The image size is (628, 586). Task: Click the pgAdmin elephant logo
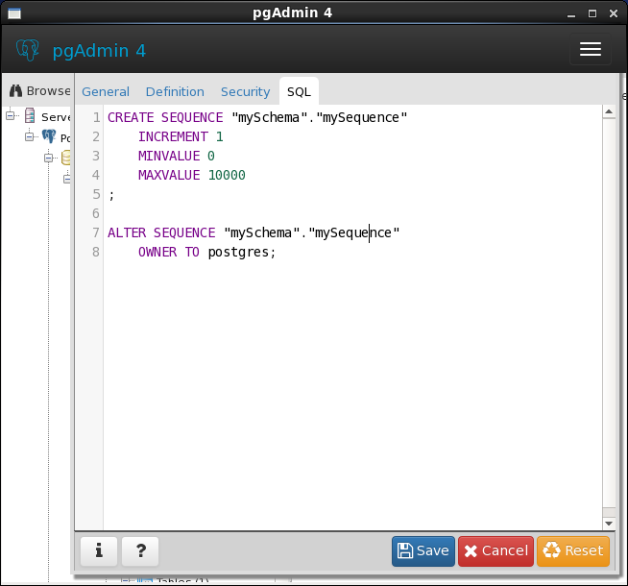(28, 50)
